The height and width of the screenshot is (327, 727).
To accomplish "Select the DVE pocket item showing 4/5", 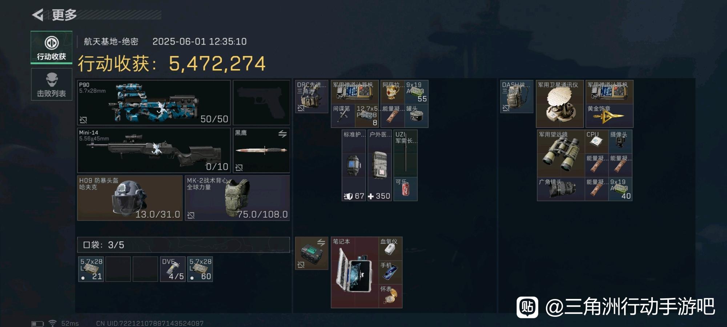I will point(173,269).
